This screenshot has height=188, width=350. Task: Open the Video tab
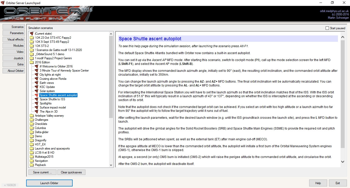(14, 52)
